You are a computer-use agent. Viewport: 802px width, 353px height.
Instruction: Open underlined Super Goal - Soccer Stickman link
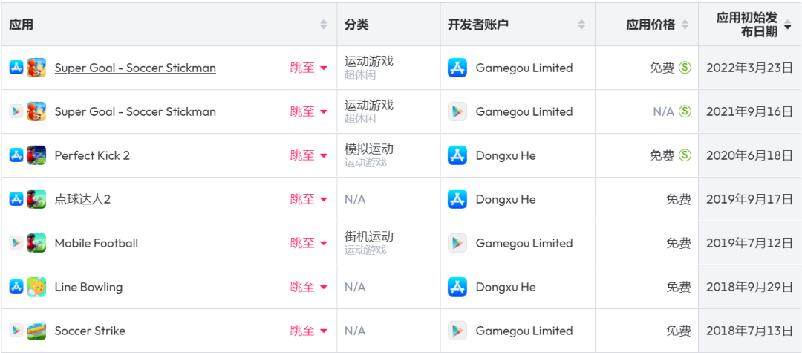click(135, 68)
